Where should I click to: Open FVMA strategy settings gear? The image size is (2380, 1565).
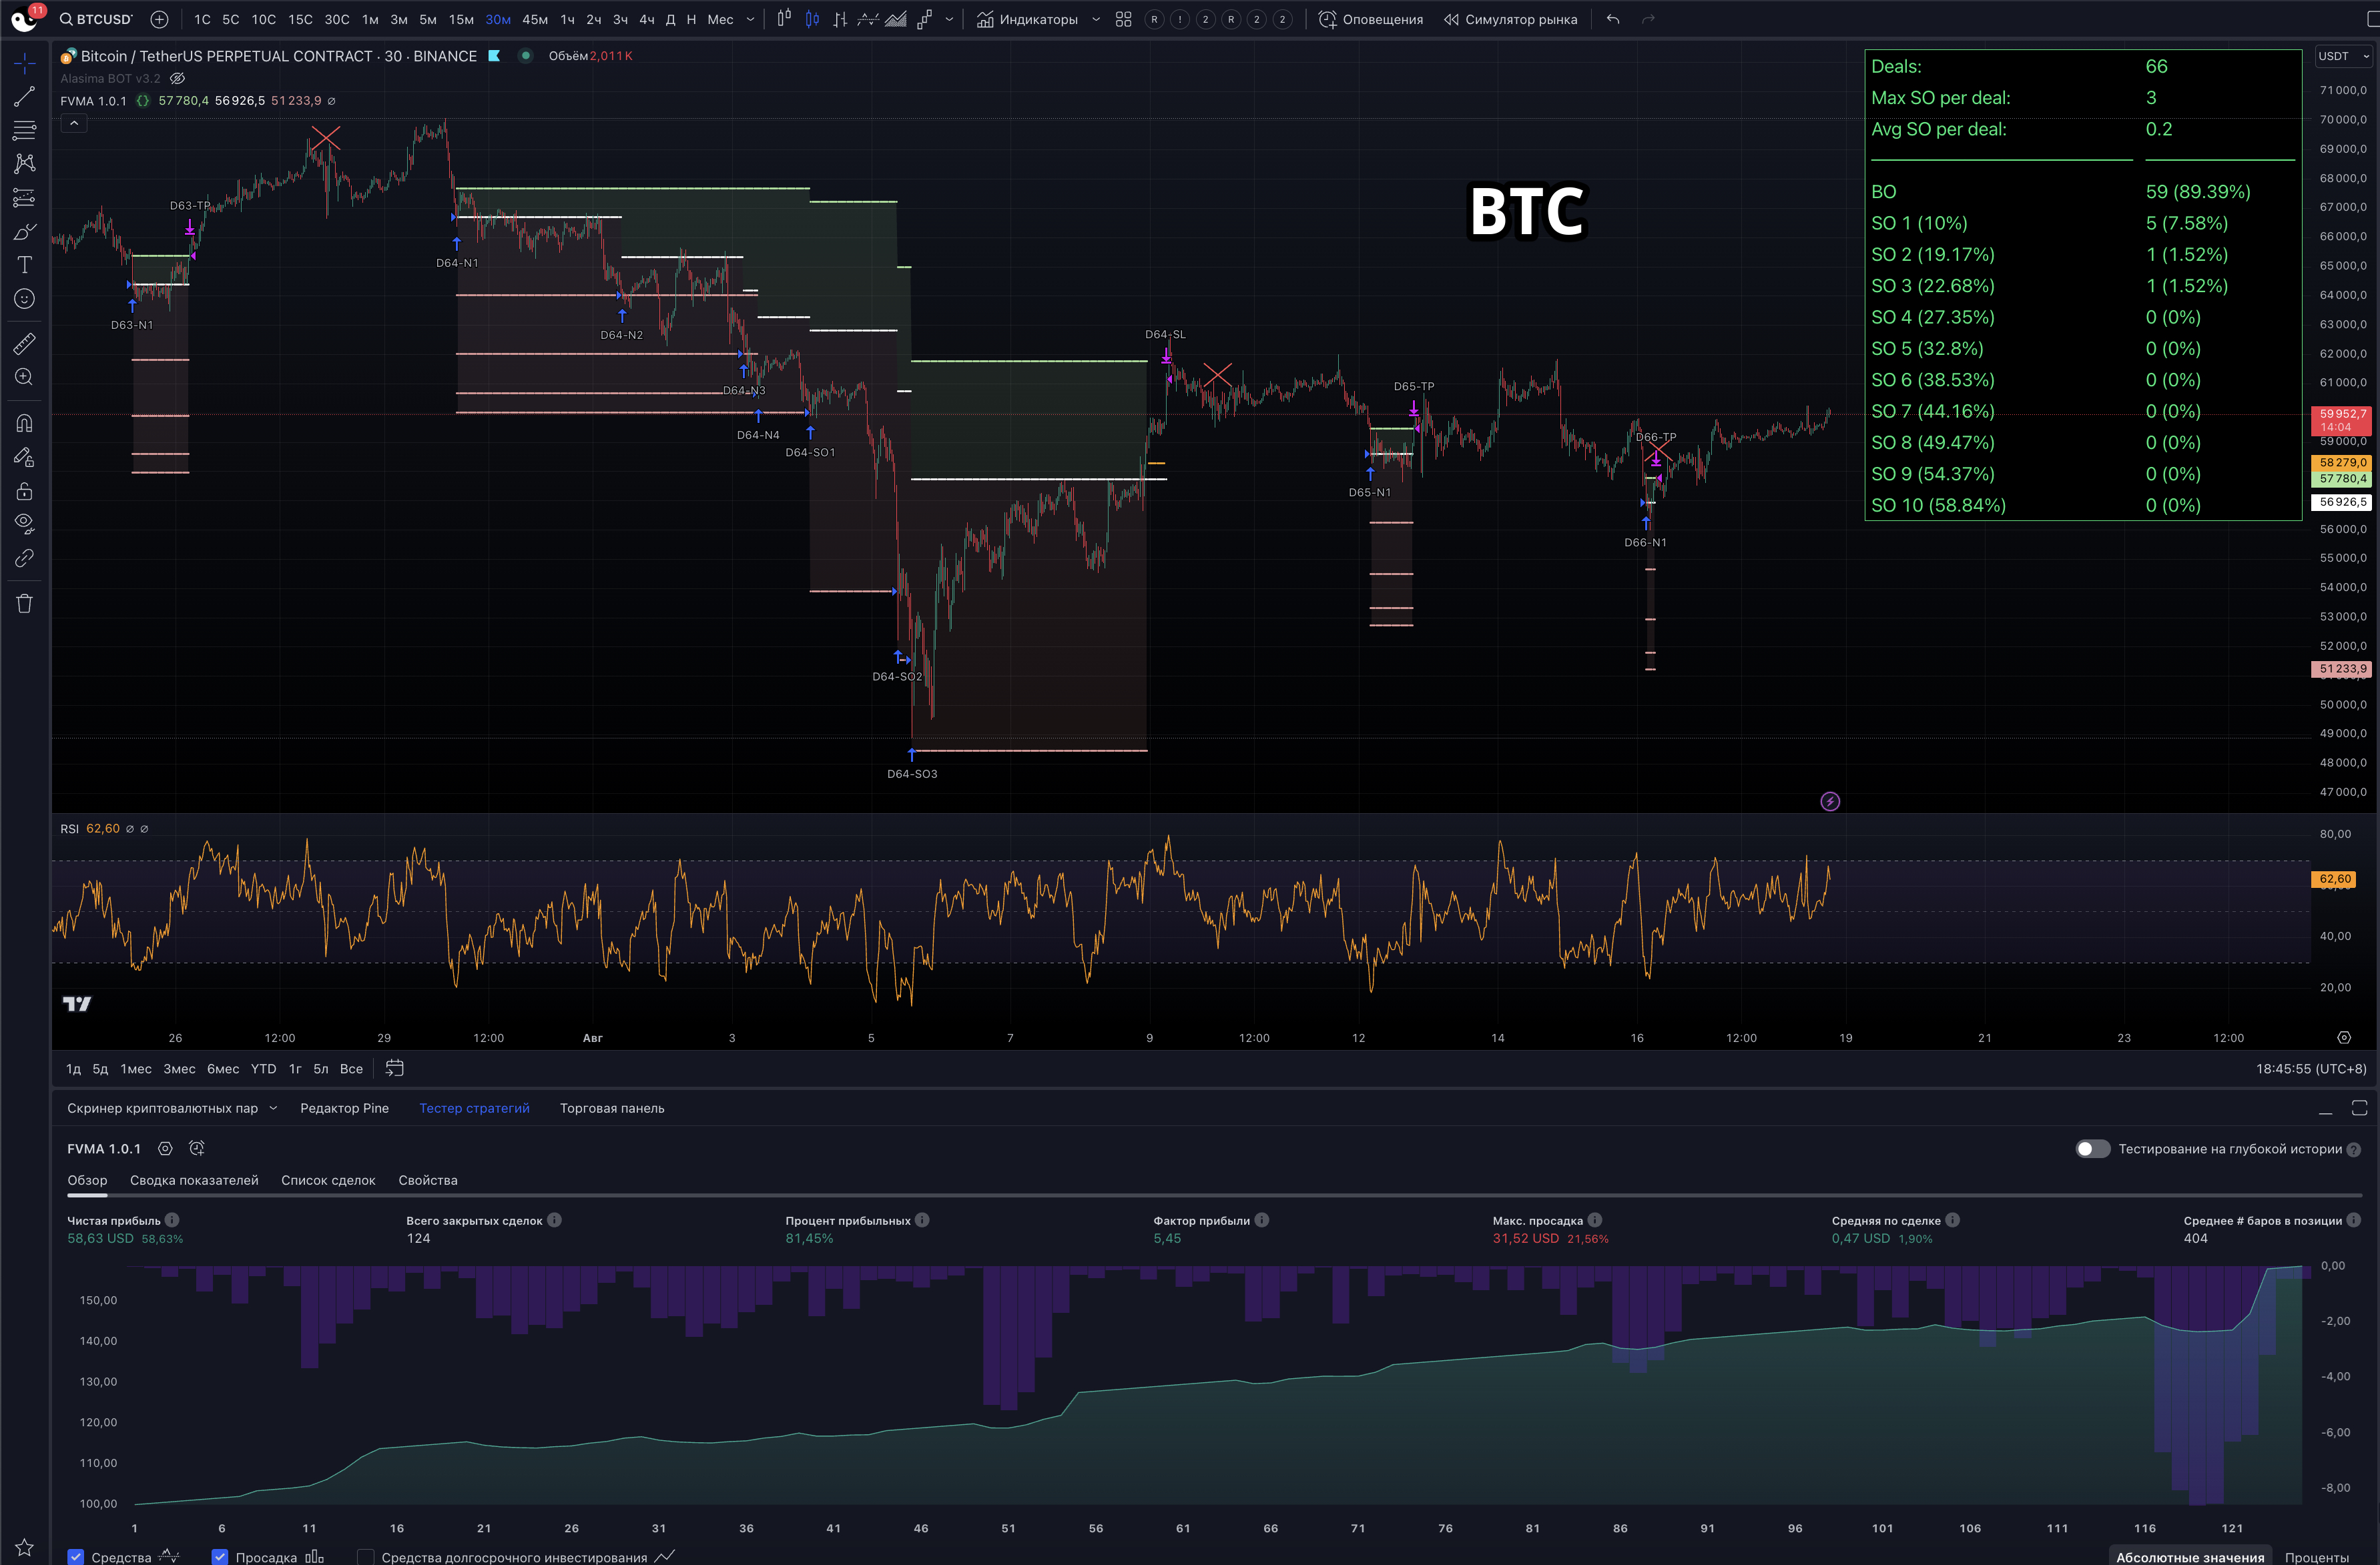[x=165, y=1149]
